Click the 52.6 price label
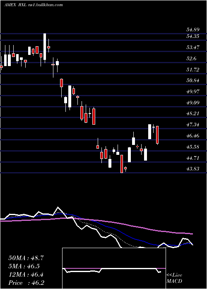 (x=191, y=59)
